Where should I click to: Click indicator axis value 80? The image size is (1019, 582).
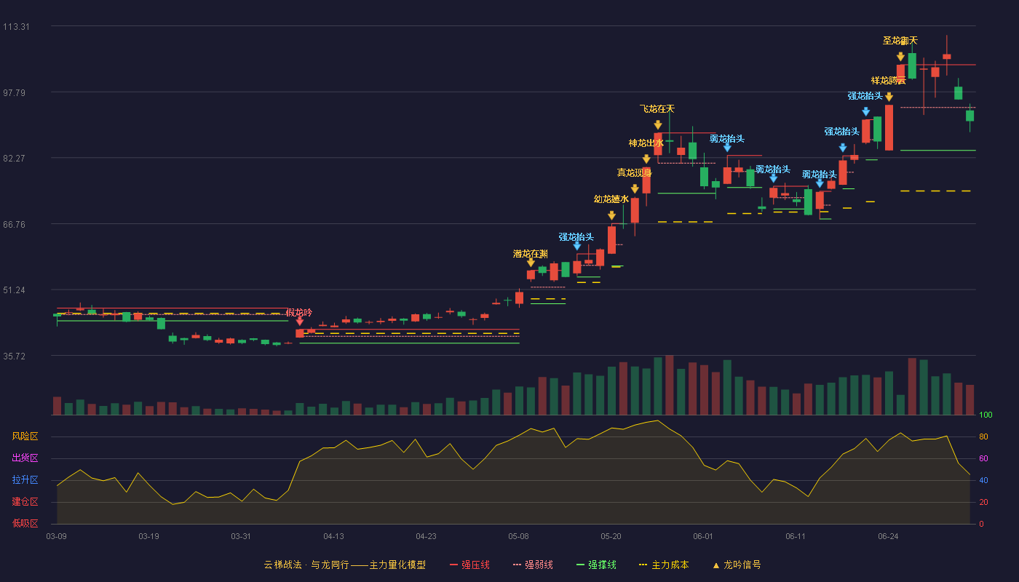click(x=983, y=436)
